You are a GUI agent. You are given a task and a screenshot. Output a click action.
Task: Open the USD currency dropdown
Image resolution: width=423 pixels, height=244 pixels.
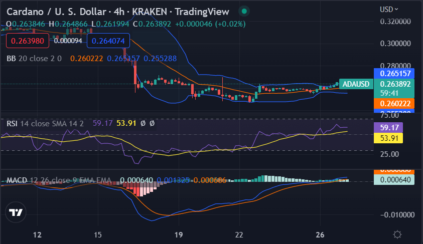point(389,10)
